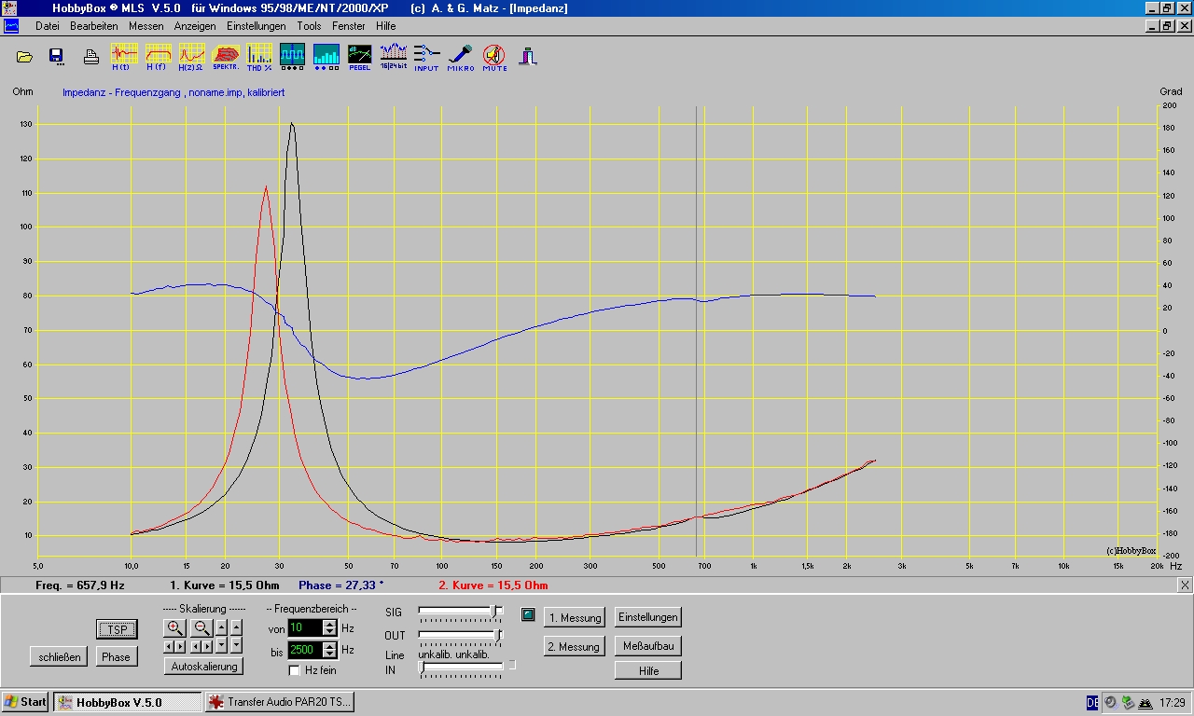Click the Einstellungen button in bottom panel
The width and height of the screenshot is (1194, 716).
pos(648,617)
